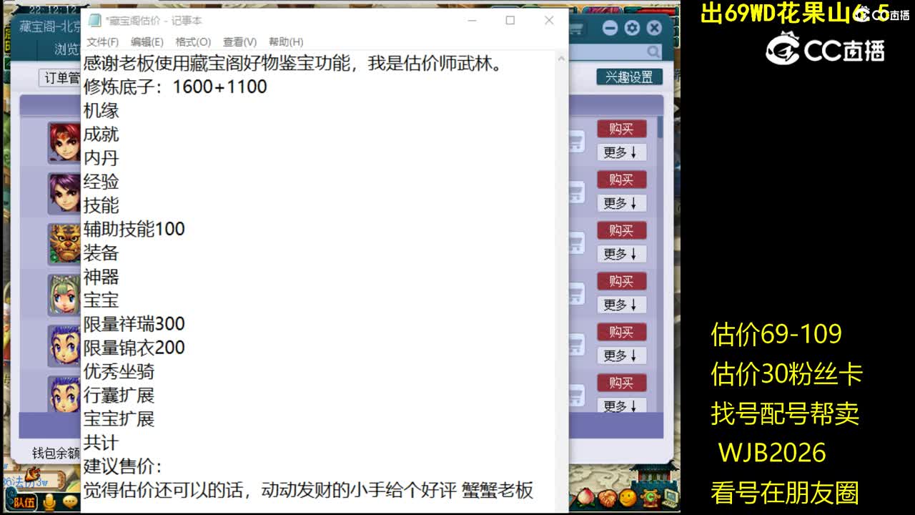Select the green-haired girl avatar

coord(64,295)
